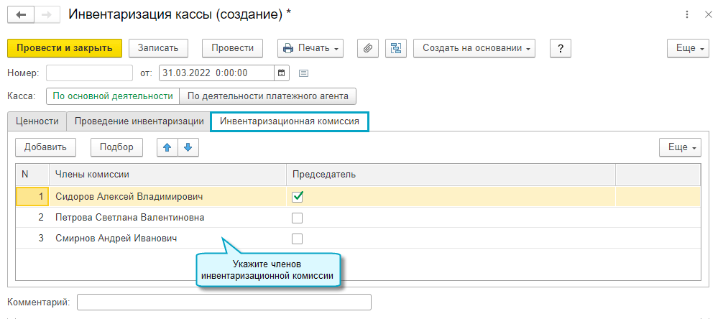
Task: Click the Добавить button
Action: tap(45, 147)
